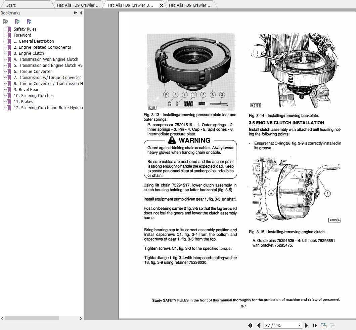Open the '6. Torque Converter' bookmark

[x=33, y=72]
